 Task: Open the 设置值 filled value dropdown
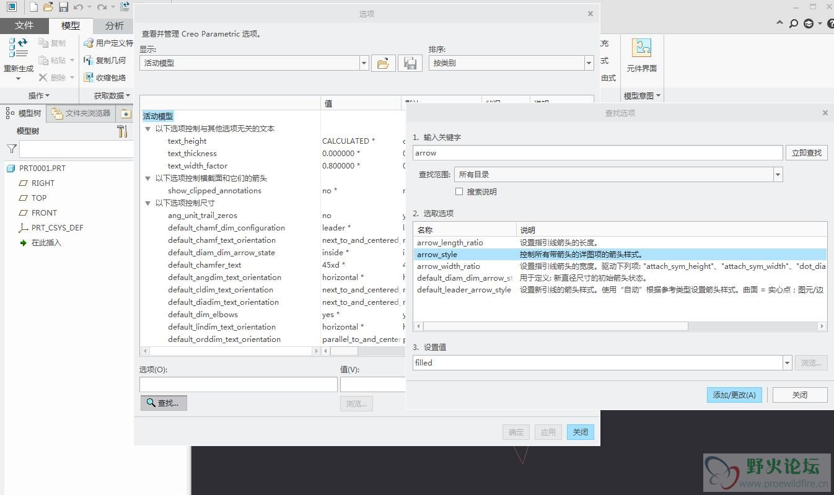pyautogui.click(x=787, y=362)
